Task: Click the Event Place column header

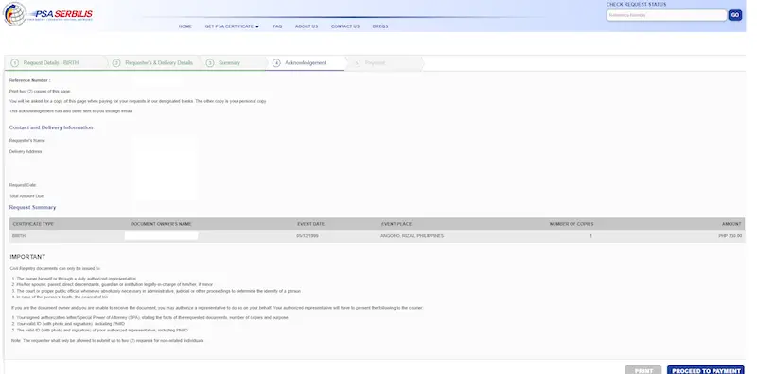Action: [x=396, y=224]
